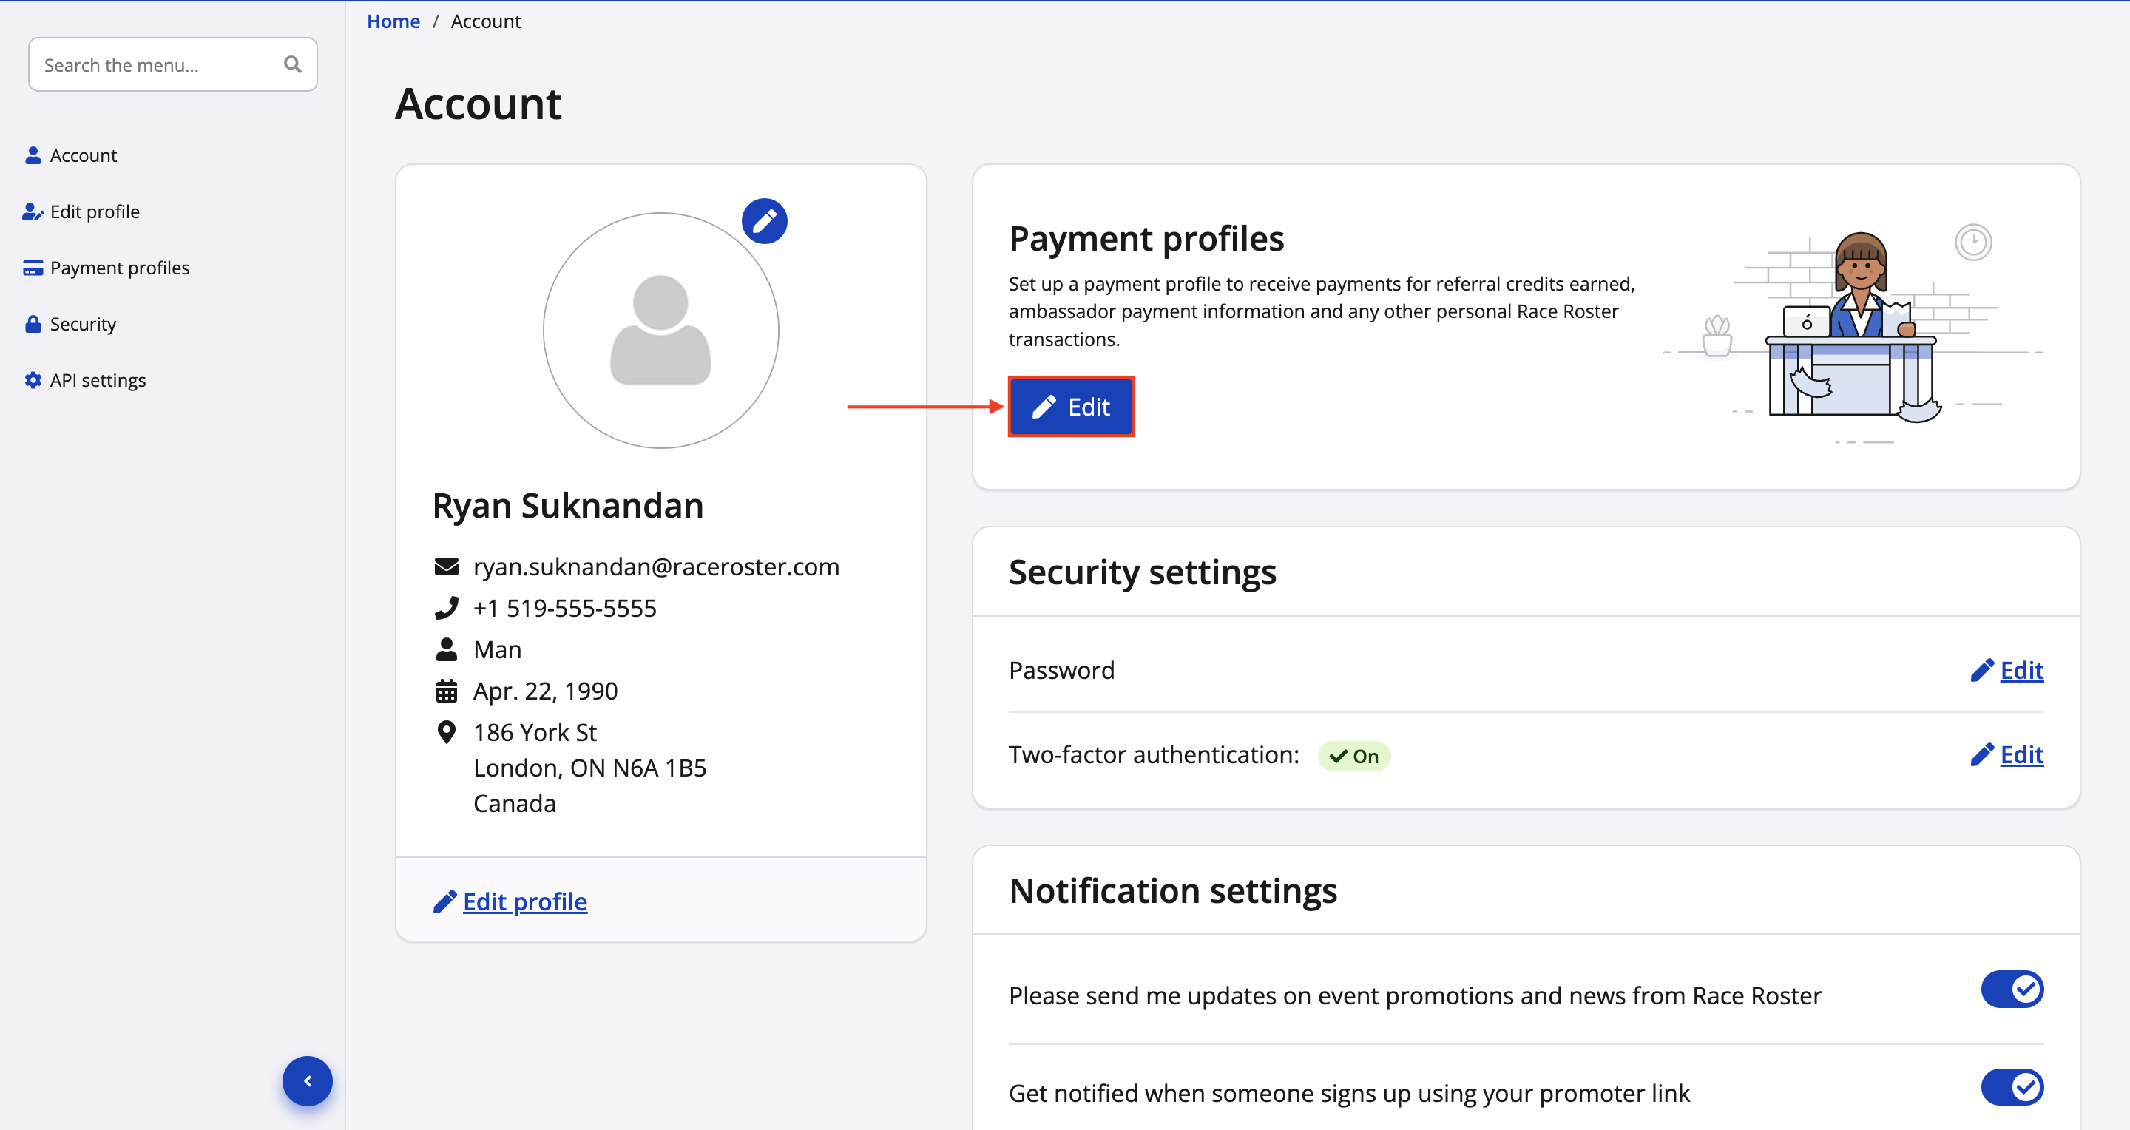Open API settings in the sidebar menu

98,380
